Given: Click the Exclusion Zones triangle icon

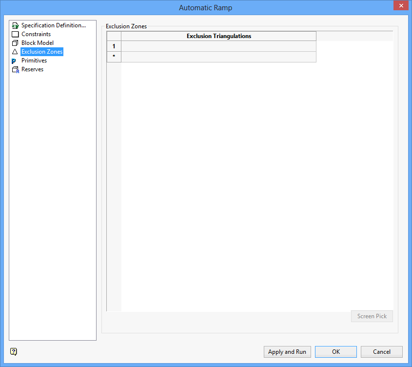Looking at the screenshot, I should point(15,52).
